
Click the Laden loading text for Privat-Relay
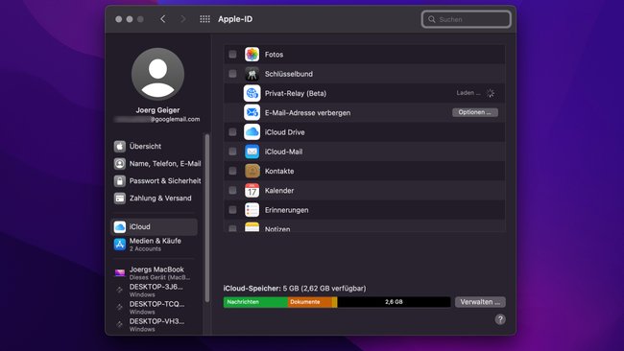(x=468, y=93)
